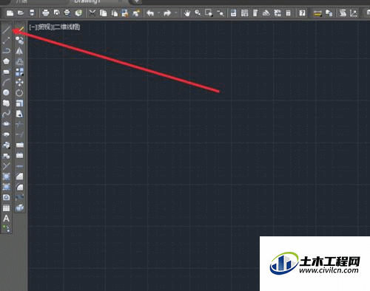Screen dimensions: 370x291
Task: Open the QuickCalc calculator
Action: coord(289,13)
